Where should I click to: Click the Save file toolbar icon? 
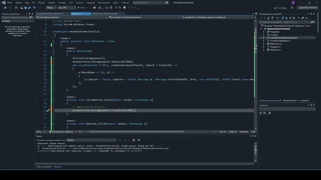26,8
